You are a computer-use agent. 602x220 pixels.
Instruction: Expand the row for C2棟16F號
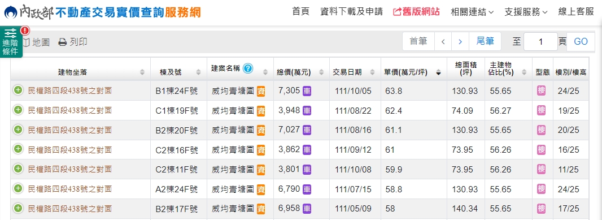tap(18, 149)
